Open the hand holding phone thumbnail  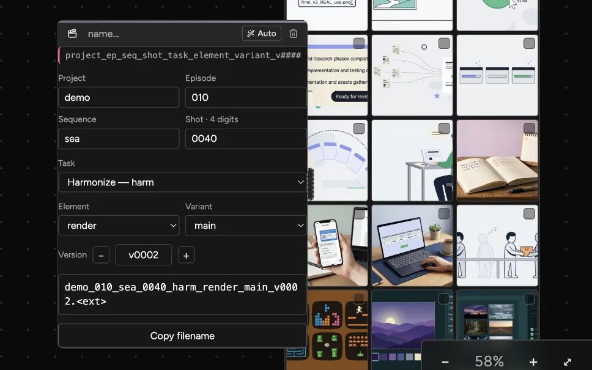[x=337, y=245]
